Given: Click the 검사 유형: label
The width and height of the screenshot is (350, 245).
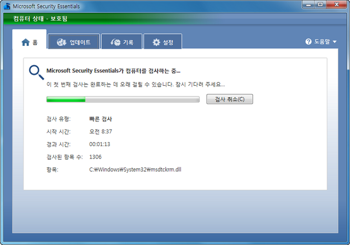Looking at the screenshot, I should tap(59, 119).
